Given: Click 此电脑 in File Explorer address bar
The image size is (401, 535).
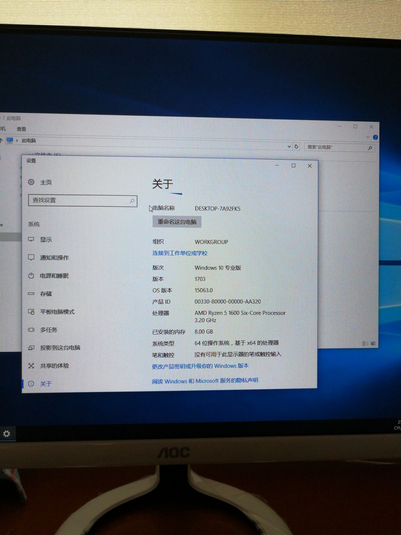Looking at the screenshot, I should 29,140.
